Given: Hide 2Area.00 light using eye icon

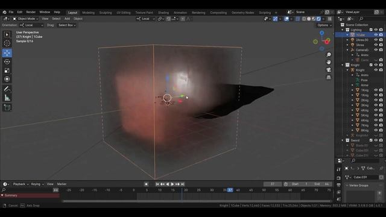Looking at the screenshot, I should (376, 40).
